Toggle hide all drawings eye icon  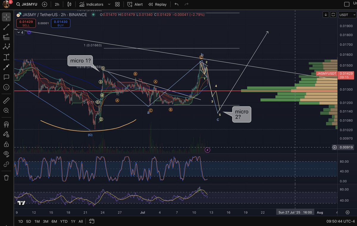(6, 154)
